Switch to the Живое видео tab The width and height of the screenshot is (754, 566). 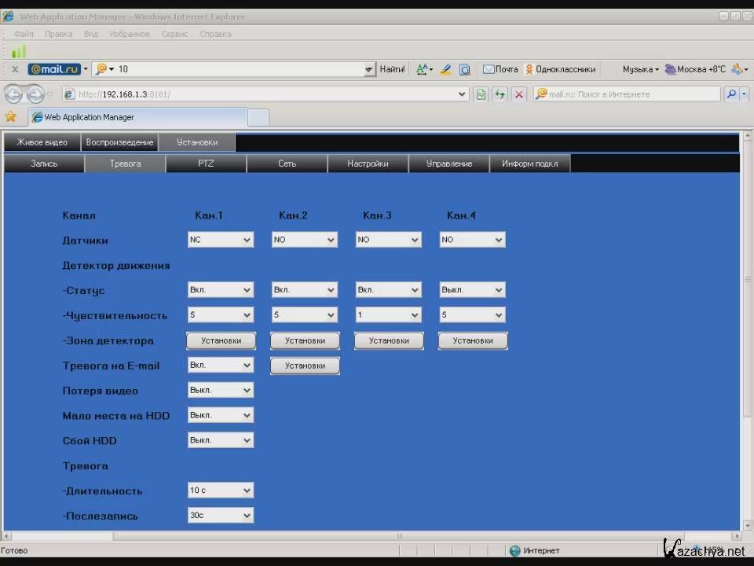[x=42, y=142]
